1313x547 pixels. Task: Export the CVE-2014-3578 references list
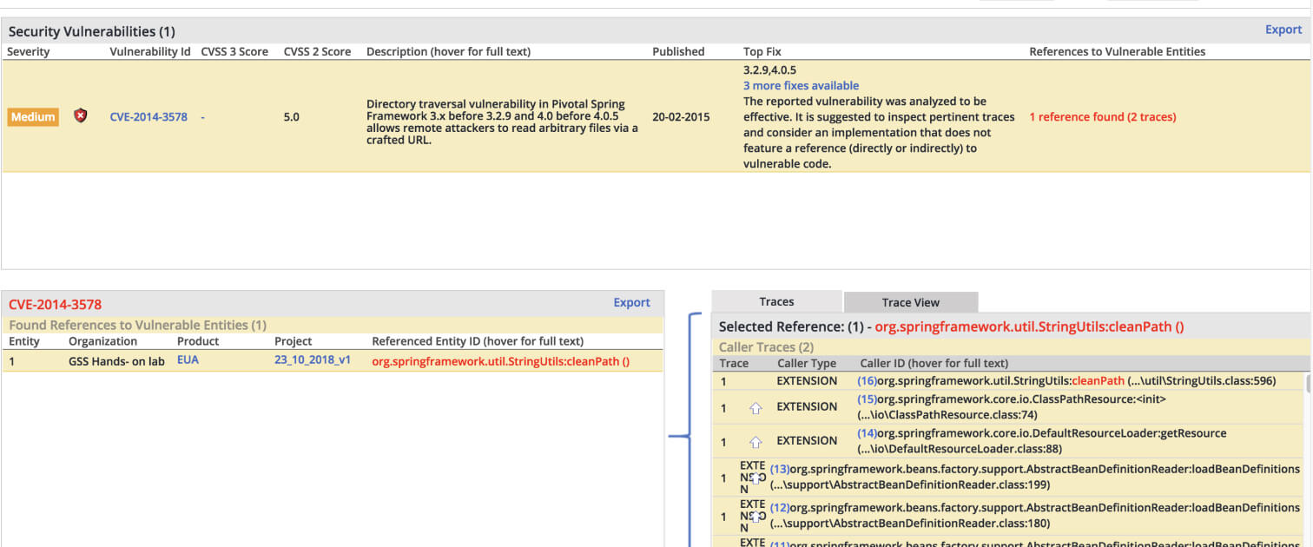(x=631, y=302)
